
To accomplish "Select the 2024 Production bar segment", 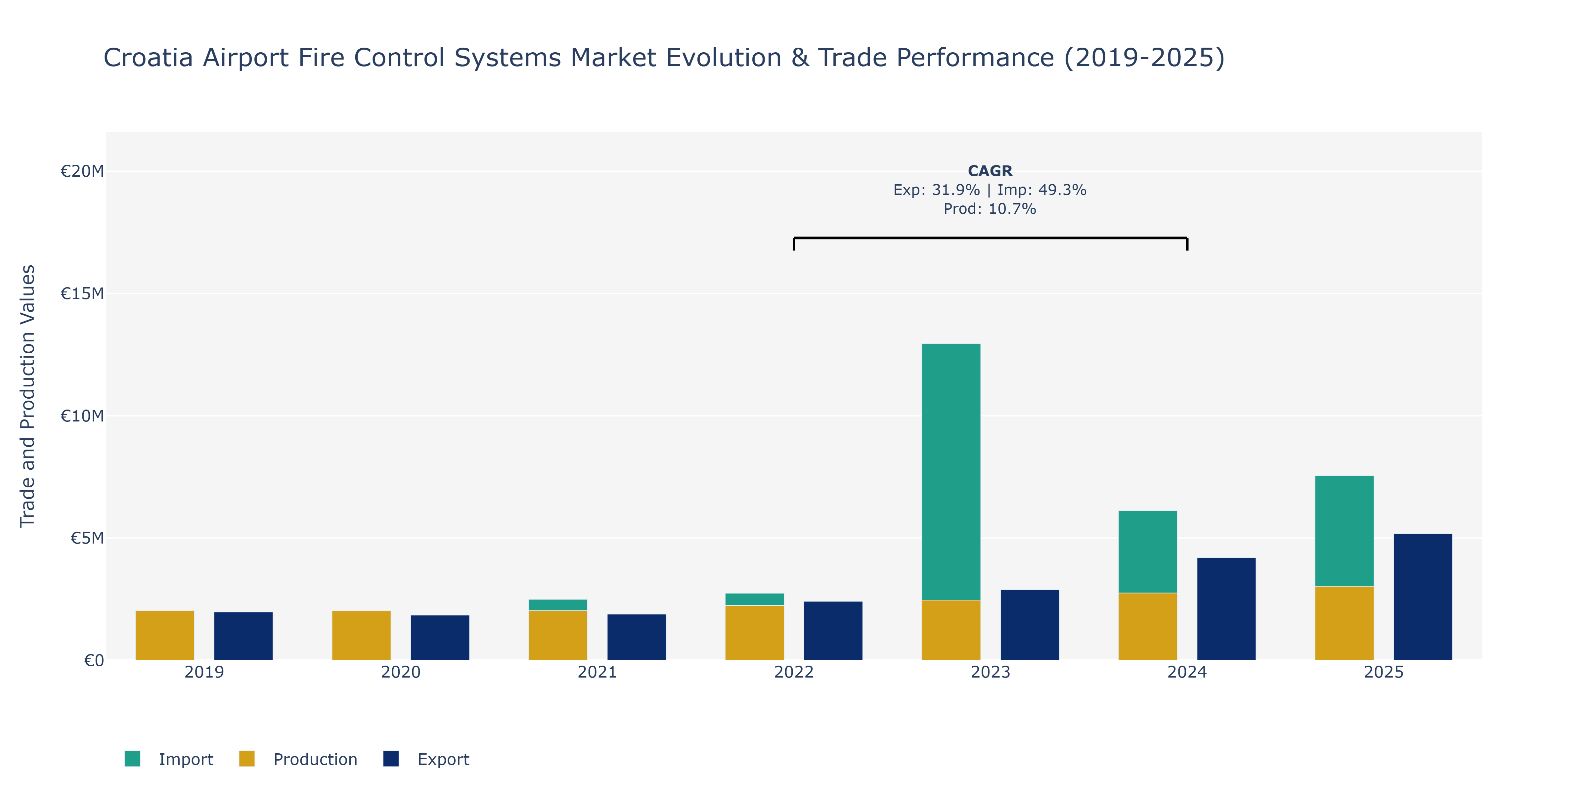I will 1147,626.
